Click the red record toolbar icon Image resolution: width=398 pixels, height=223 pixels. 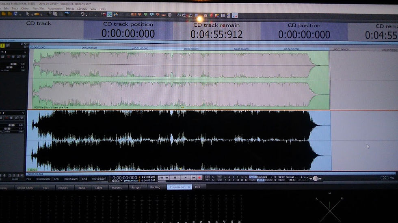[x=211, y=15]
